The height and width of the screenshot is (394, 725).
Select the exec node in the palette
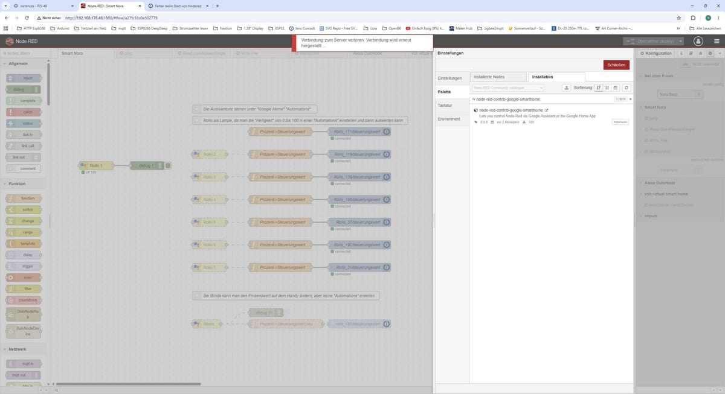(24, 278)
